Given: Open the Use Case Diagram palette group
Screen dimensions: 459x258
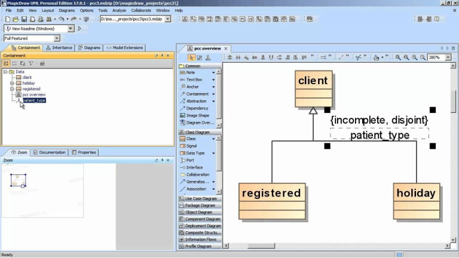Looking at the screenshot, I should [x=200, y=198].
